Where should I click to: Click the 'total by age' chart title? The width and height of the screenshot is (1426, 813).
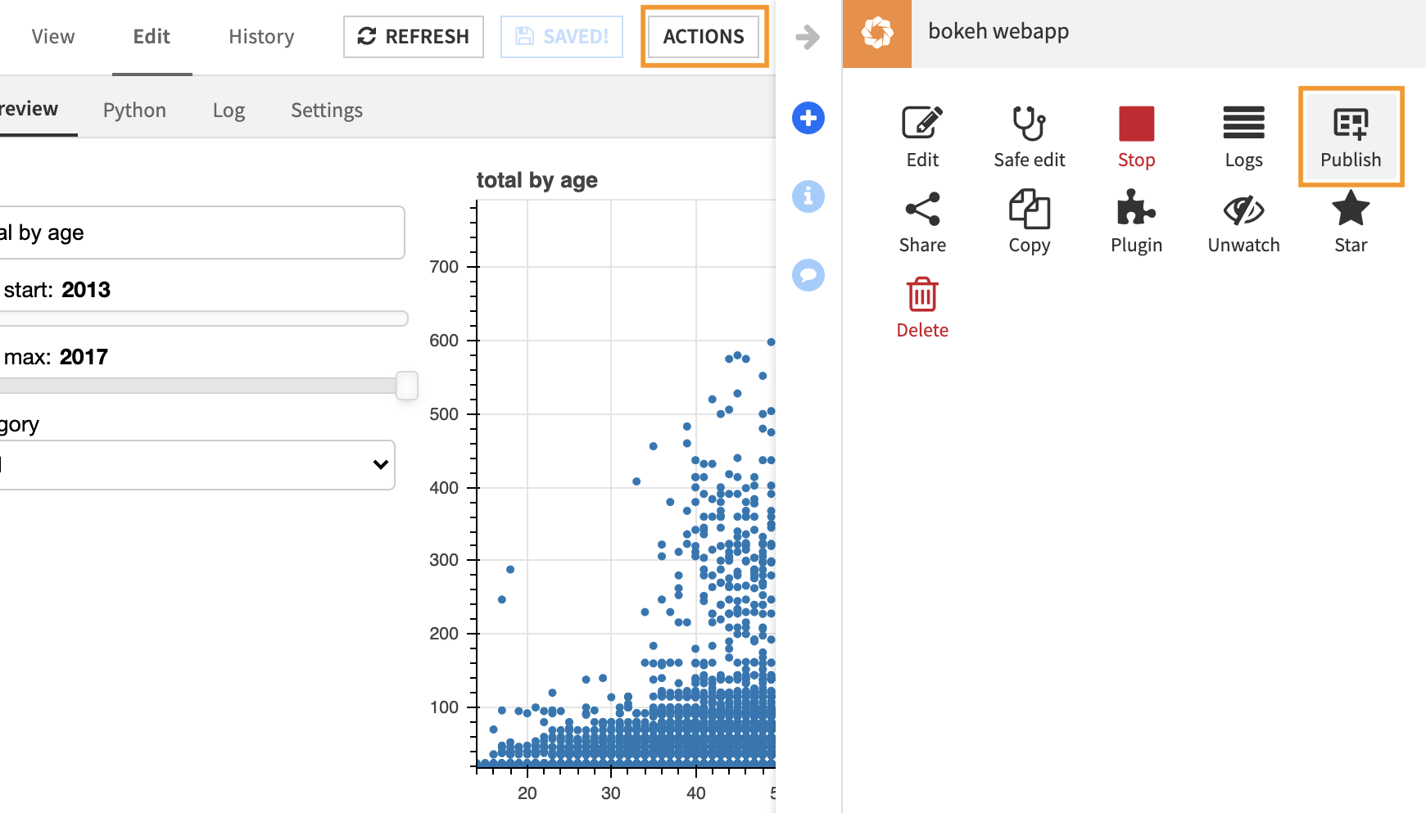coord(537,180)
